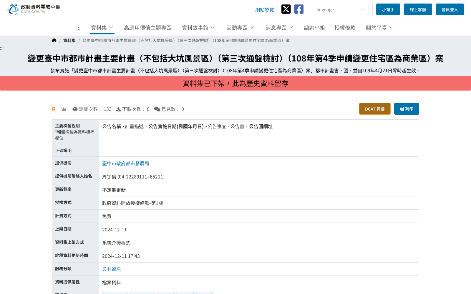Click the accesskey dots at left page edge

[2, 49]
